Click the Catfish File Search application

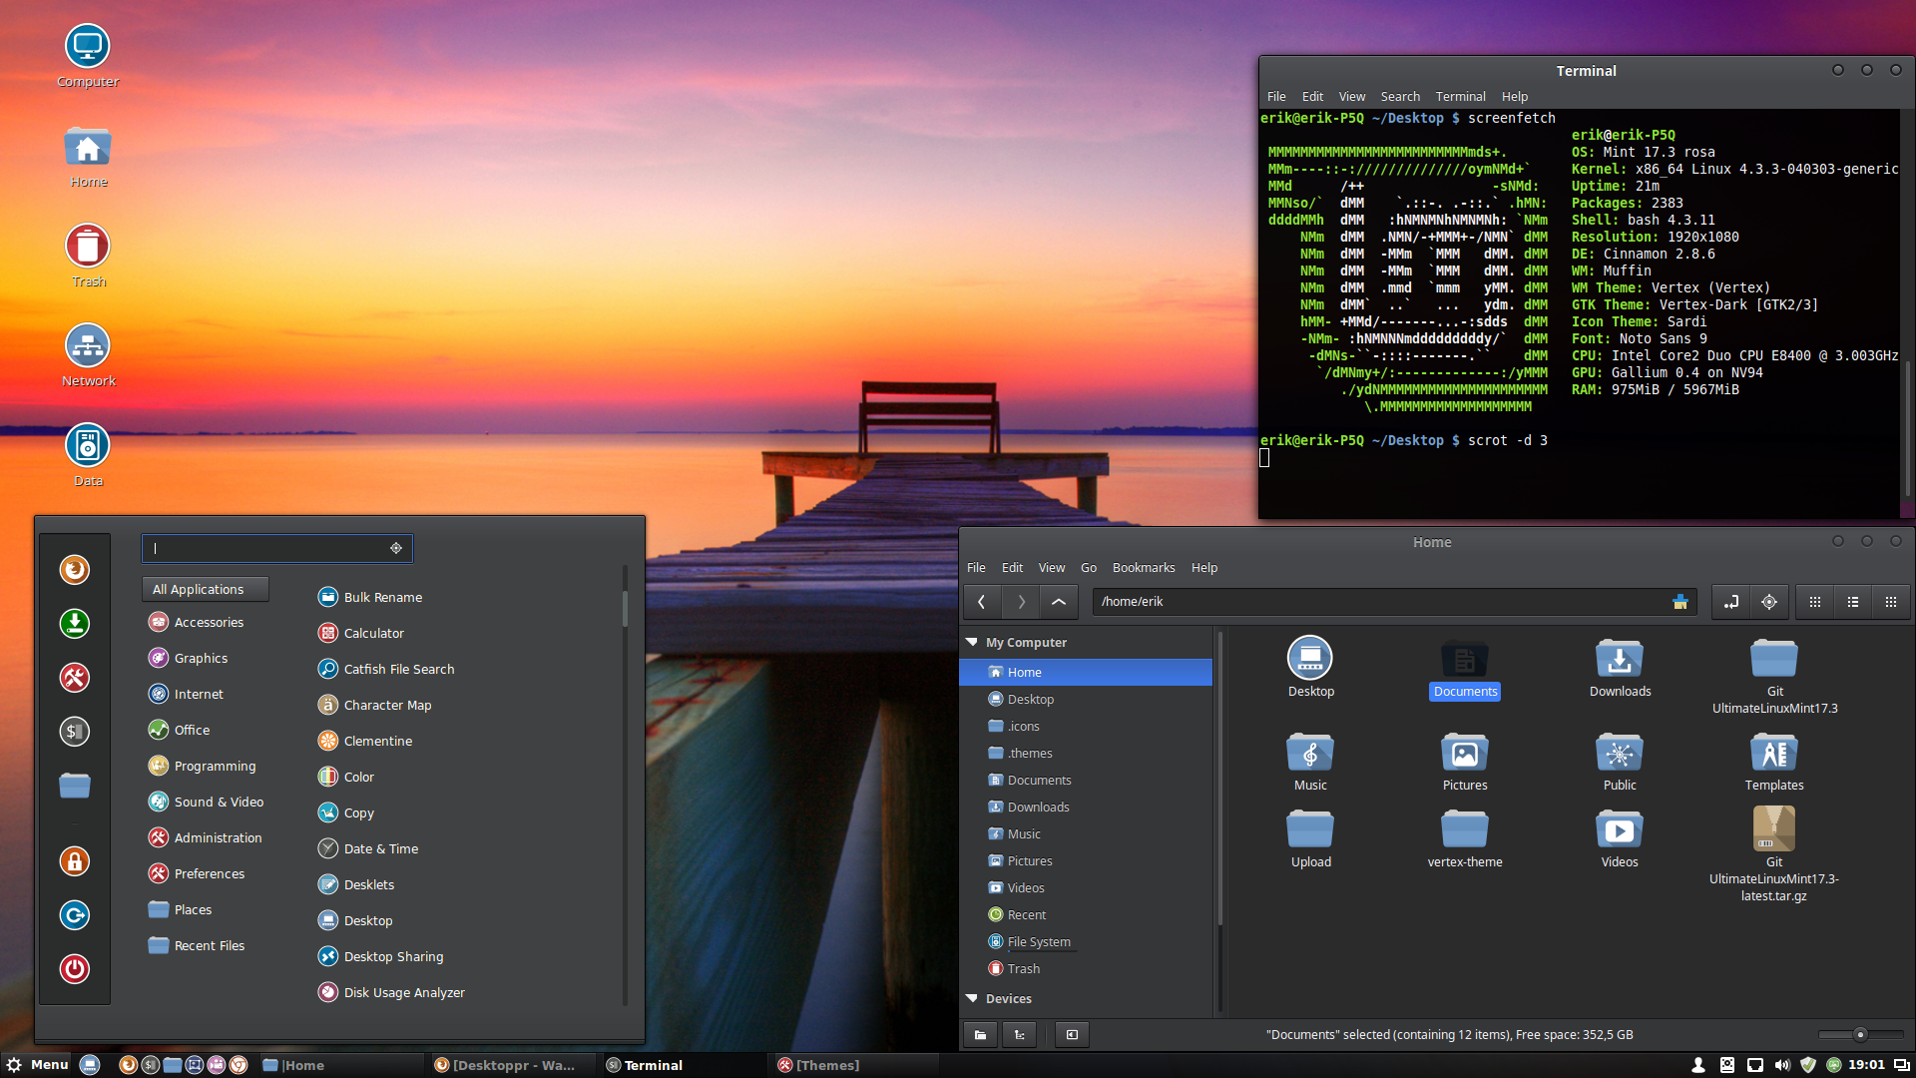pyautogui.click(x=399, y=669)
